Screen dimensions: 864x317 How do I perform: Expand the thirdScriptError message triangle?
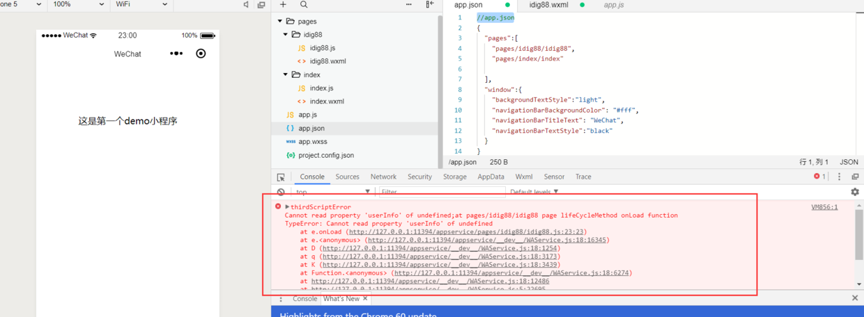point(287,206)
